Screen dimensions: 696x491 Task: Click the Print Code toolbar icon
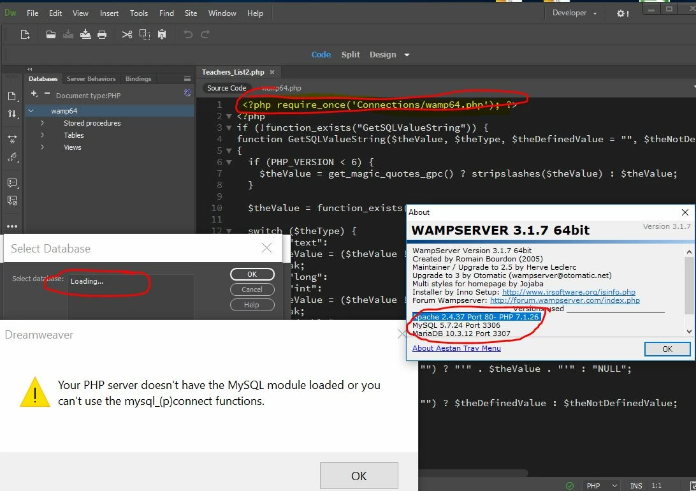click(x=102, y=34)
